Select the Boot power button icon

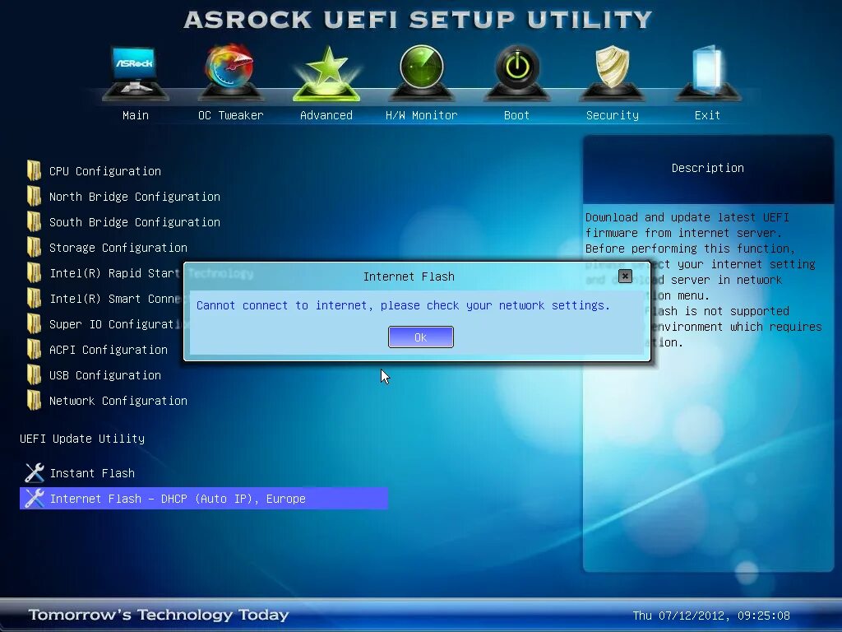[517, 72]
